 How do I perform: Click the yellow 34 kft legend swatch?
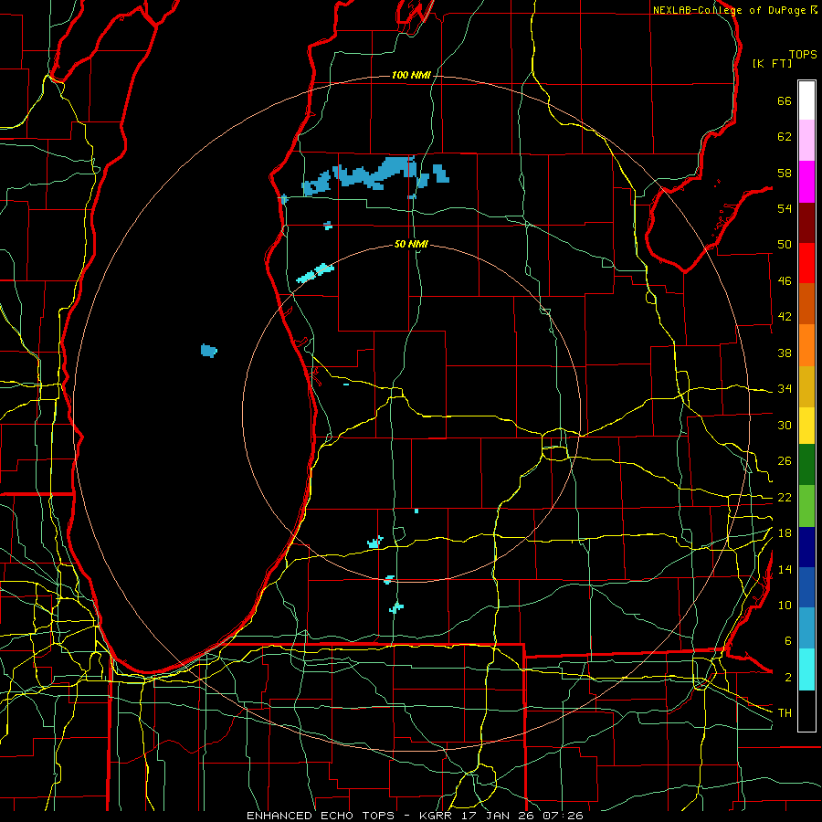coord(806,425)
